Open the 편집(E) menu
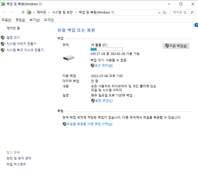Screen dimensions: 198x171 tap(20, 20)
